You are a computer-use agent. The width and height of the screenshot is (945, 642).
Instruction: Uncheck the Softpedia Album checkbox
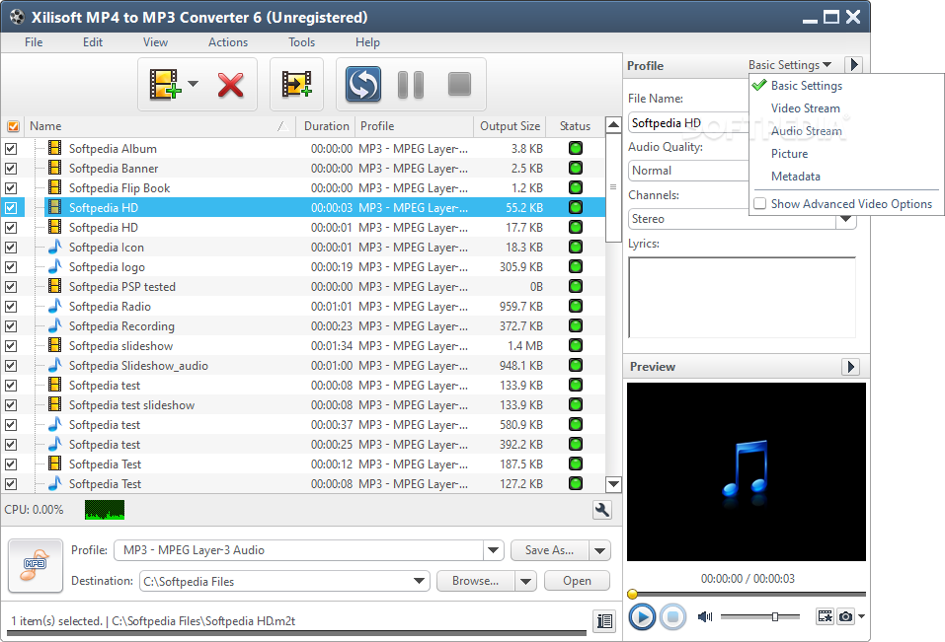tap(11, 149)
